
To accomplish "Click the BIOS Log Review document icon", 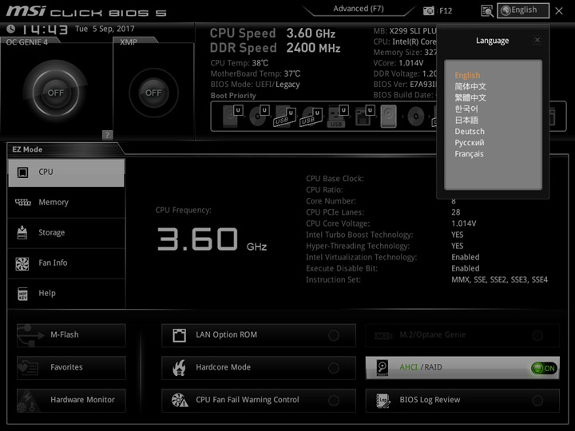I will pyautogui.click(x=383, y=400).
